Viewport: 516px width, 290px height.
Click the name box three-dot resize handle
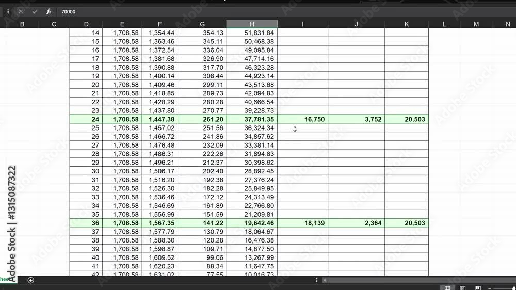coord(8,12)
